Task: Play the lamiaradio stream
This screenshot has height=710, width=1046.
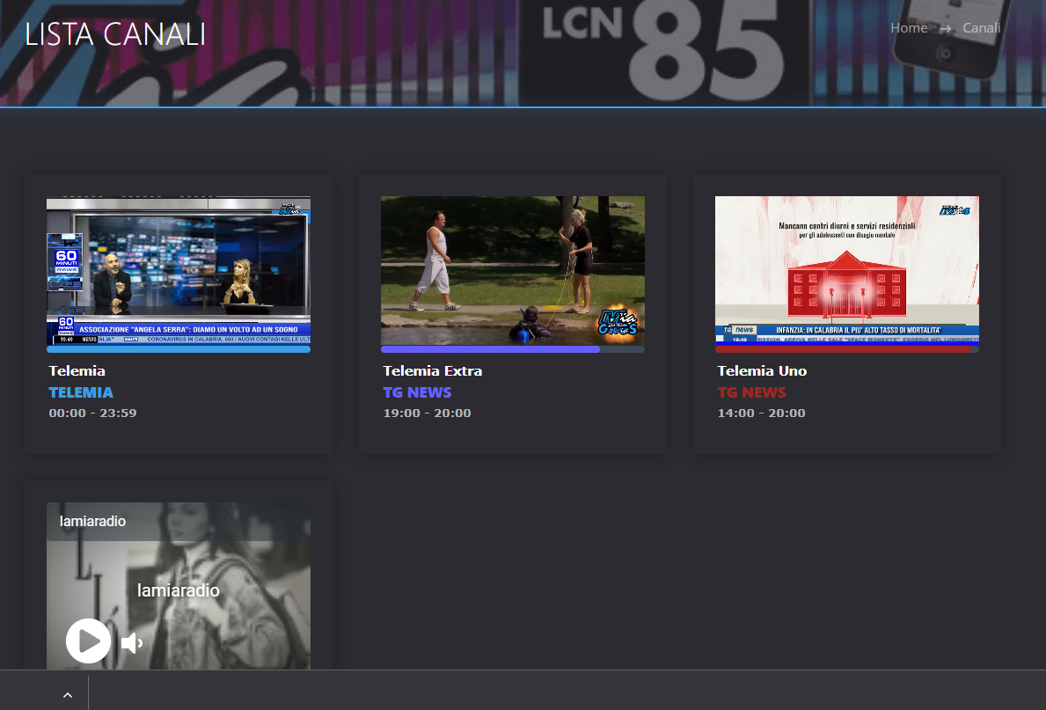Action: click(88, 640)
